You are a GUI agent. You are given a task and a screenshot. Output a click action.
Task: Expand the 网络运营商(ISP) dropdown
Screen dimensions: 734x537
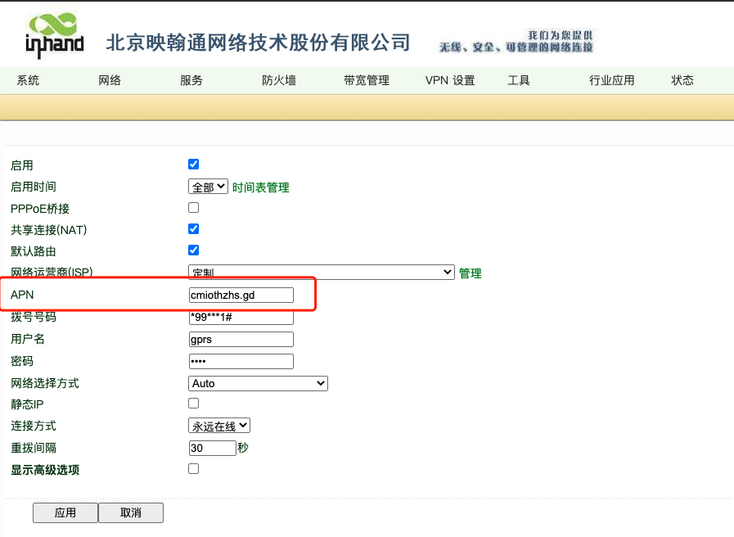(x=321, y=273)
